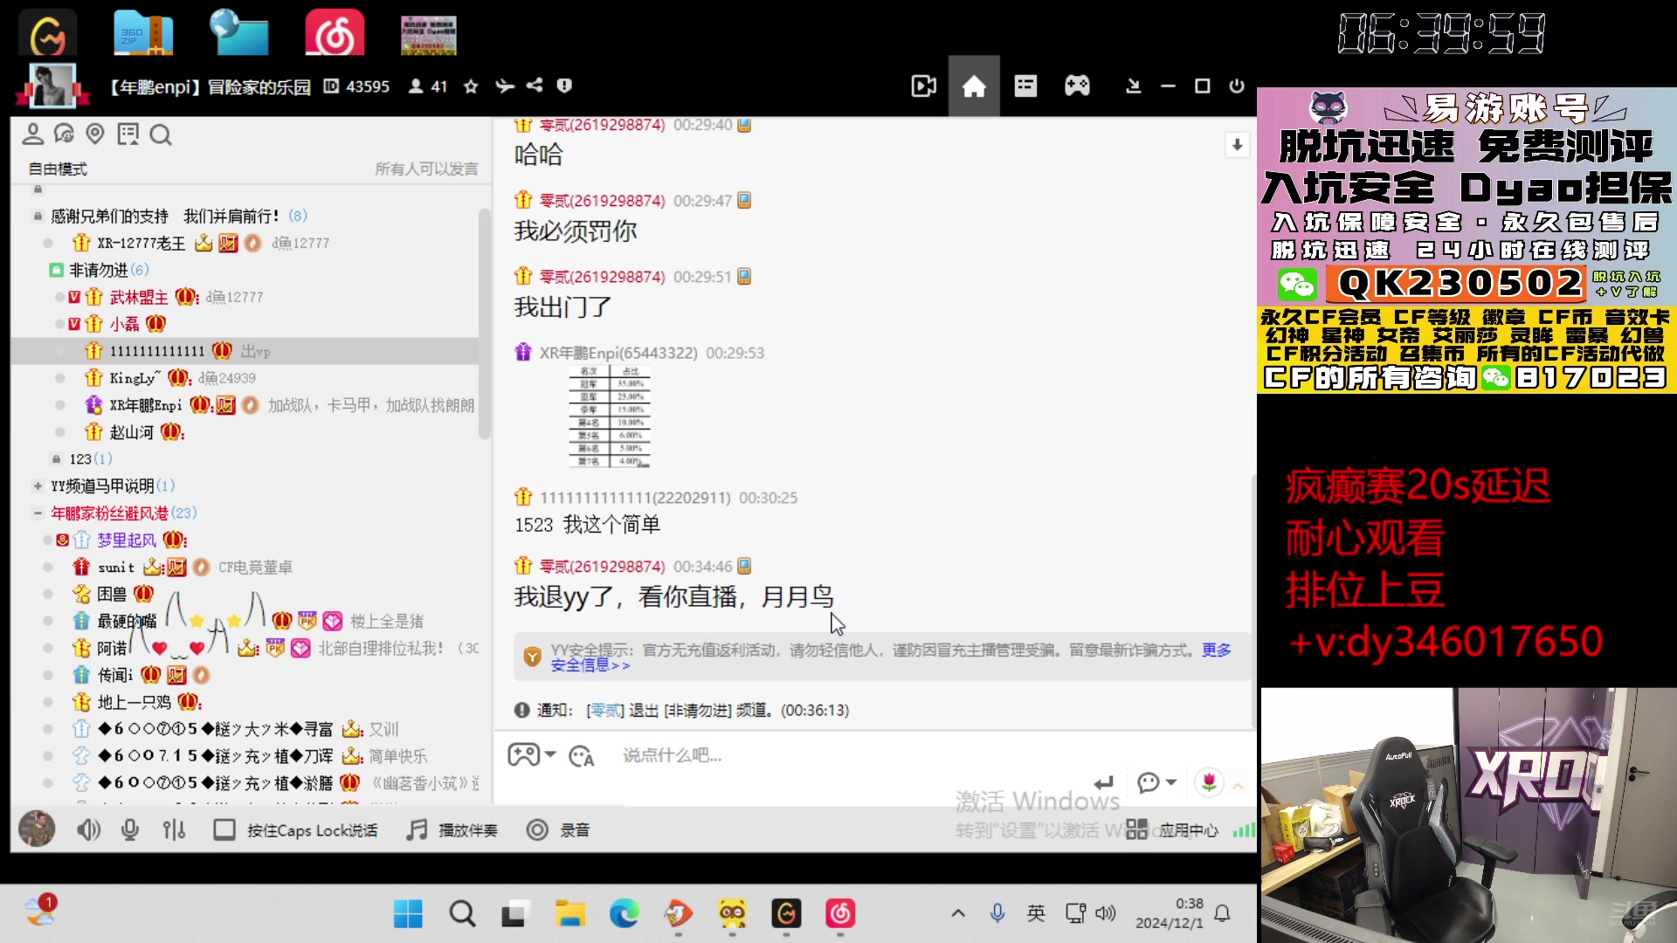1677x943 pixels.
Task: Open the bulletin board icon above channel tree
Action: [x=128, y=134]
